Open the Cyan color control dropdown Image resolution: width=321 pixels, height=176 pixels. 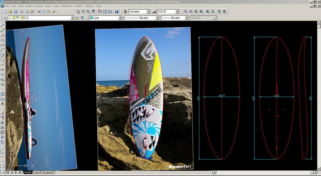[120, 18]
